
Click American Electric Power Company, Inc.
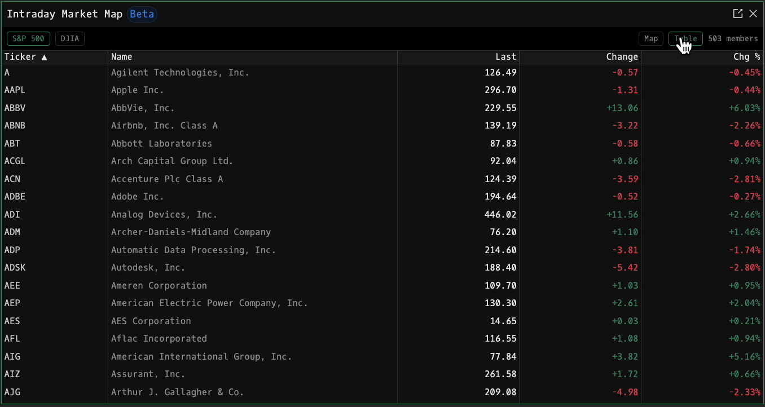(209, 303)
